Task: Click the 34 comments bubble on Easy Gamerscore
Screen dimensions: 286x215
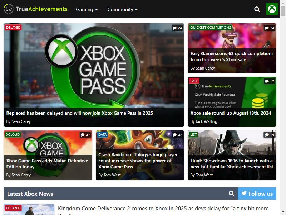Action: pyautogui.click(x=270, y=28)
